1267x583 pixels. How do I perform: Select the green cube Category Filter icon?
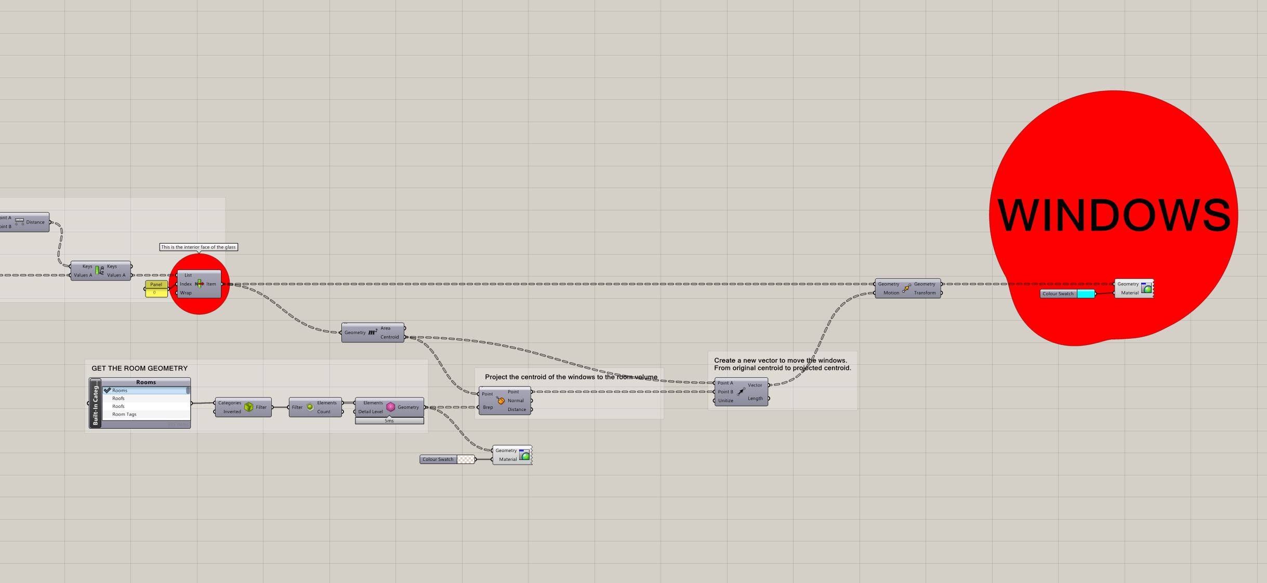pos(248,407)
